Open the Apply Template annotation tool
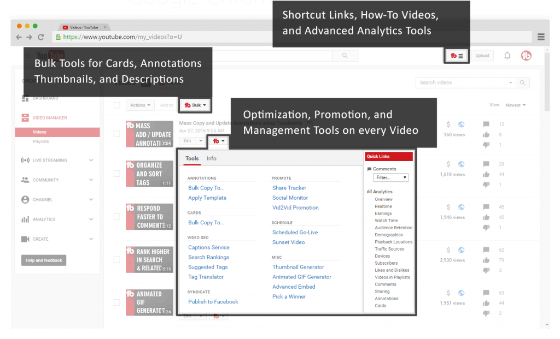This screenshot has height=339, width=560. 207,198
